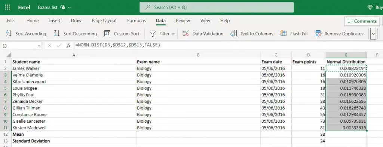
Task: Click the fx insert function icon
Action: 69,45
